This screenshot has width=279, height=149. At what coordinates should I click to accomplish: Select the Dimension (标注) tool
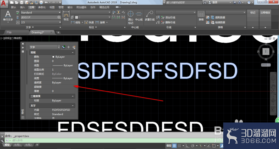tap(66, 16)
